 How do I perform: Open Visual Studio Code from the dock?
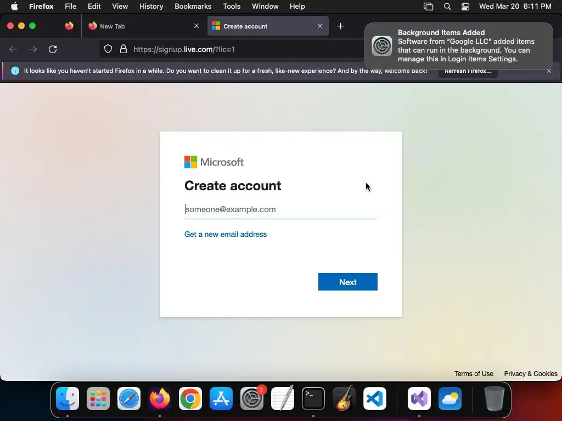click(x=374, y=399)
